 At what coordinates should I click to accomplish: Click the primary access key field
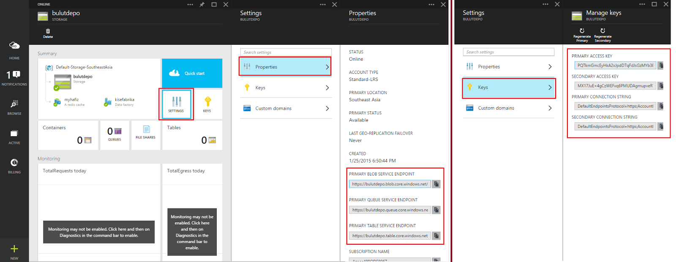point(615,65)
